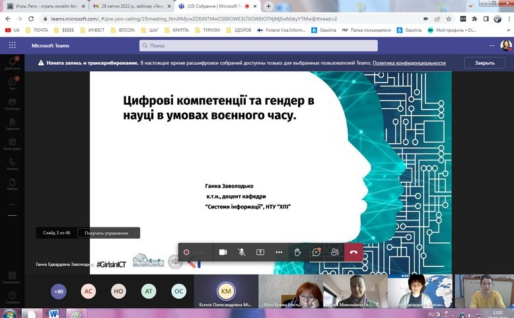Viewport: 514px width, 318px height.
Task: Show the +80 more participants
Action: (x=59, y=291)
